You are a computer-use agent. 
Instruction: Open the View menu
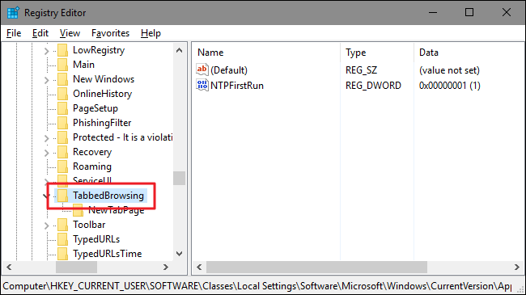click(70, 33)
